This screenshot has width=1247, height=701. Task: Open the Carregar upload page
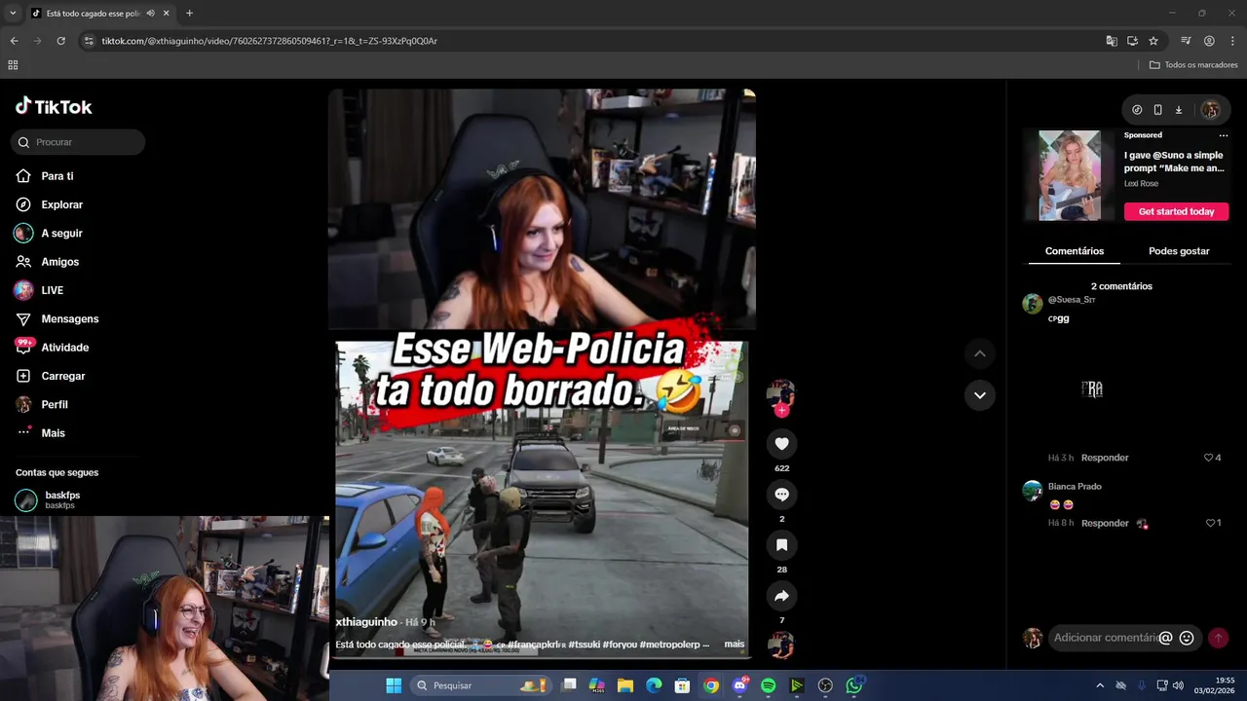(61, 376)
